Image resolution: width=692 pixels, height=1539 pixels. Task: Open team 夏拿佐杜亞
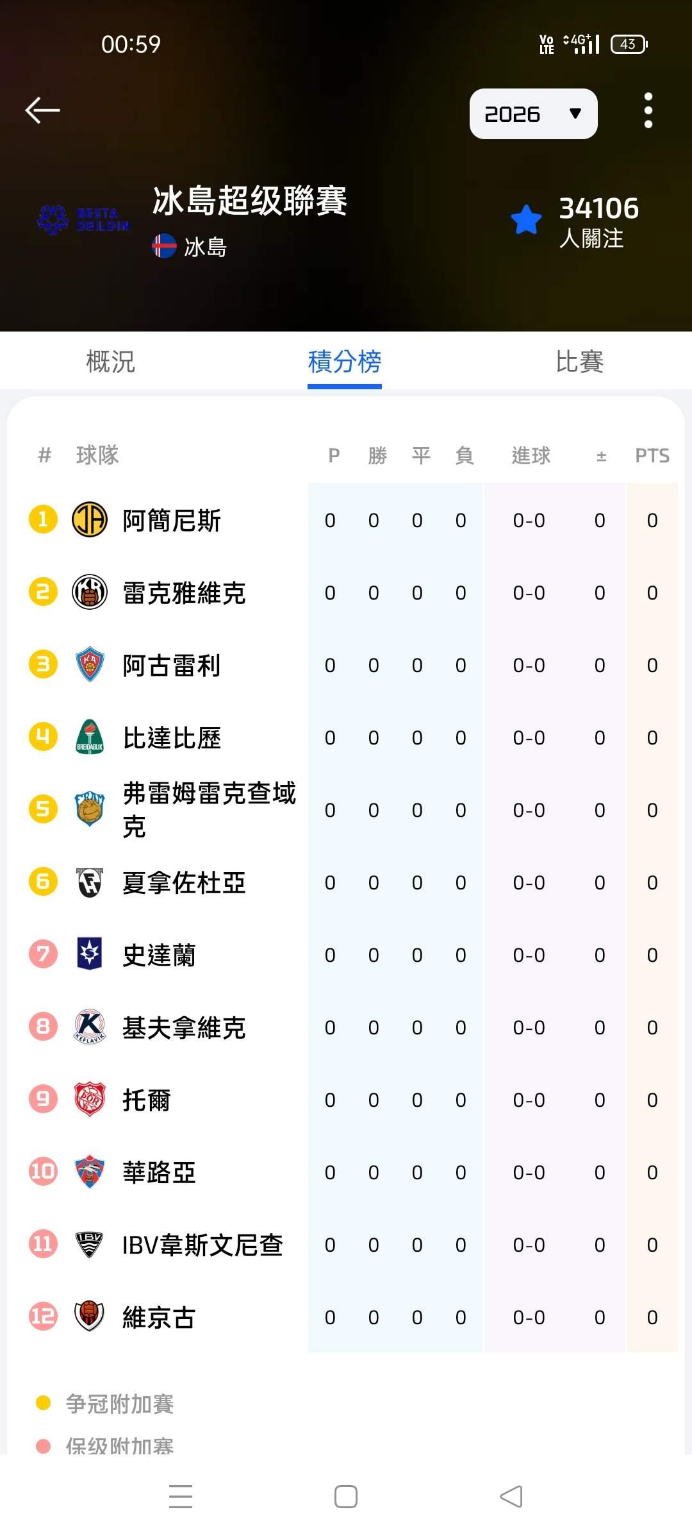click(x=184, y=882)
